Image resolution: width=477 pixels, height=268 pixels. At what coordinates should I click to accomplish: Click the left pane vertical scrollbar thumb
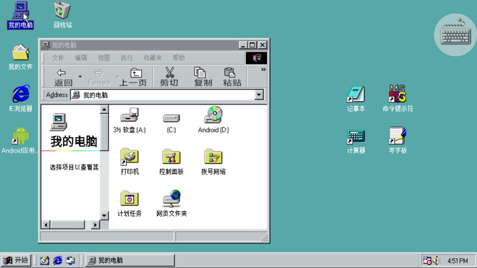tap(104, 132)
